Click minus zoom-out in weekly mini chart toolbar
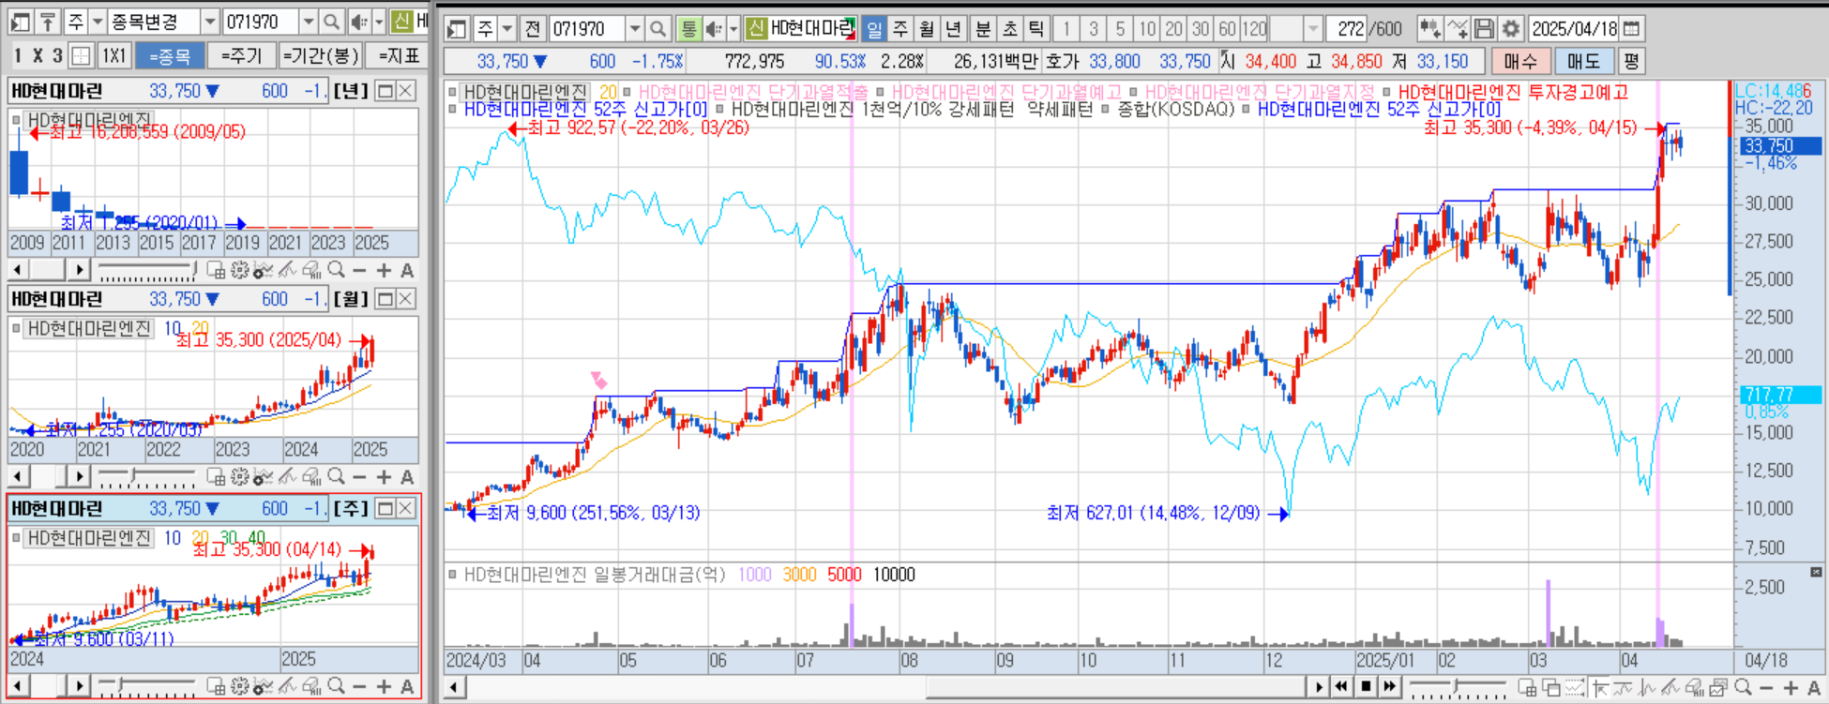 (x=360, y=687)
